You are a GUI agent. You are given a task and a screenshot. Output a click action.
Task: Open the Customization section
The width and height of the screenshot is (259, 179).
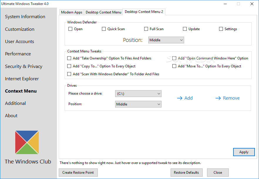click(20, 29)
